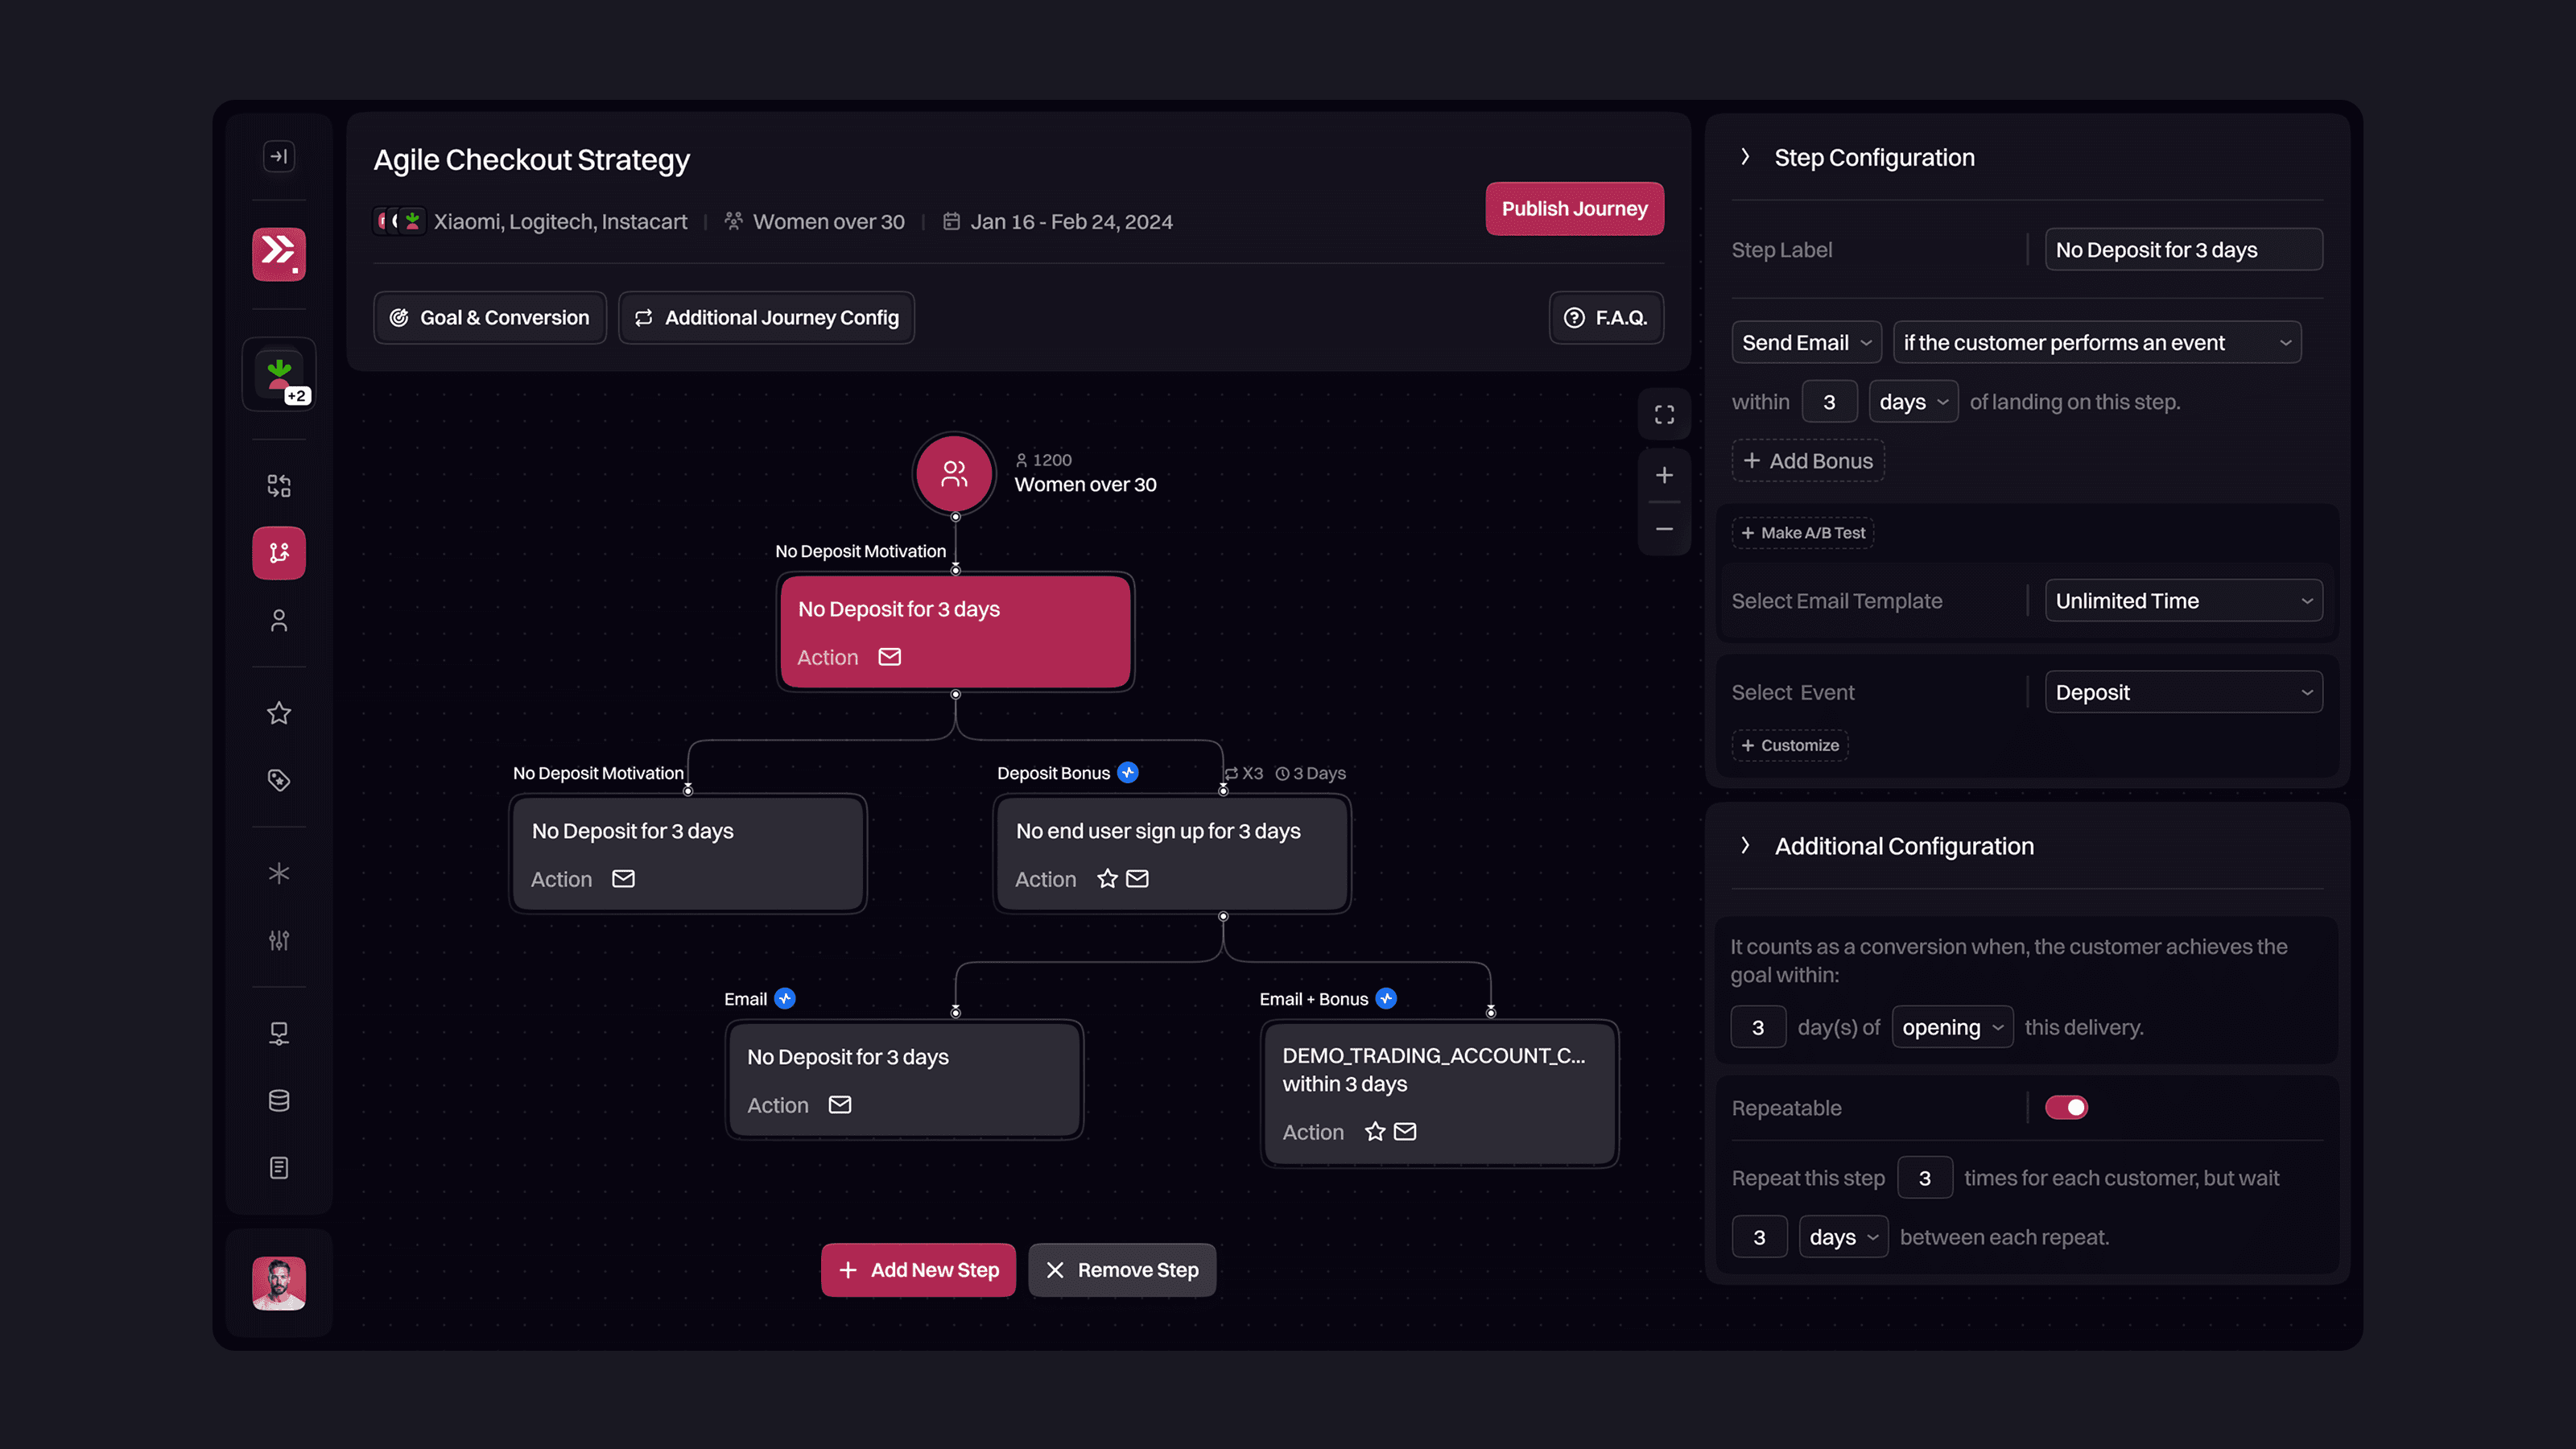This screenshot has width=2576, height=1449.
Task: Click the fullscreen canvas icon
Action: click(x=1664, y=414)
